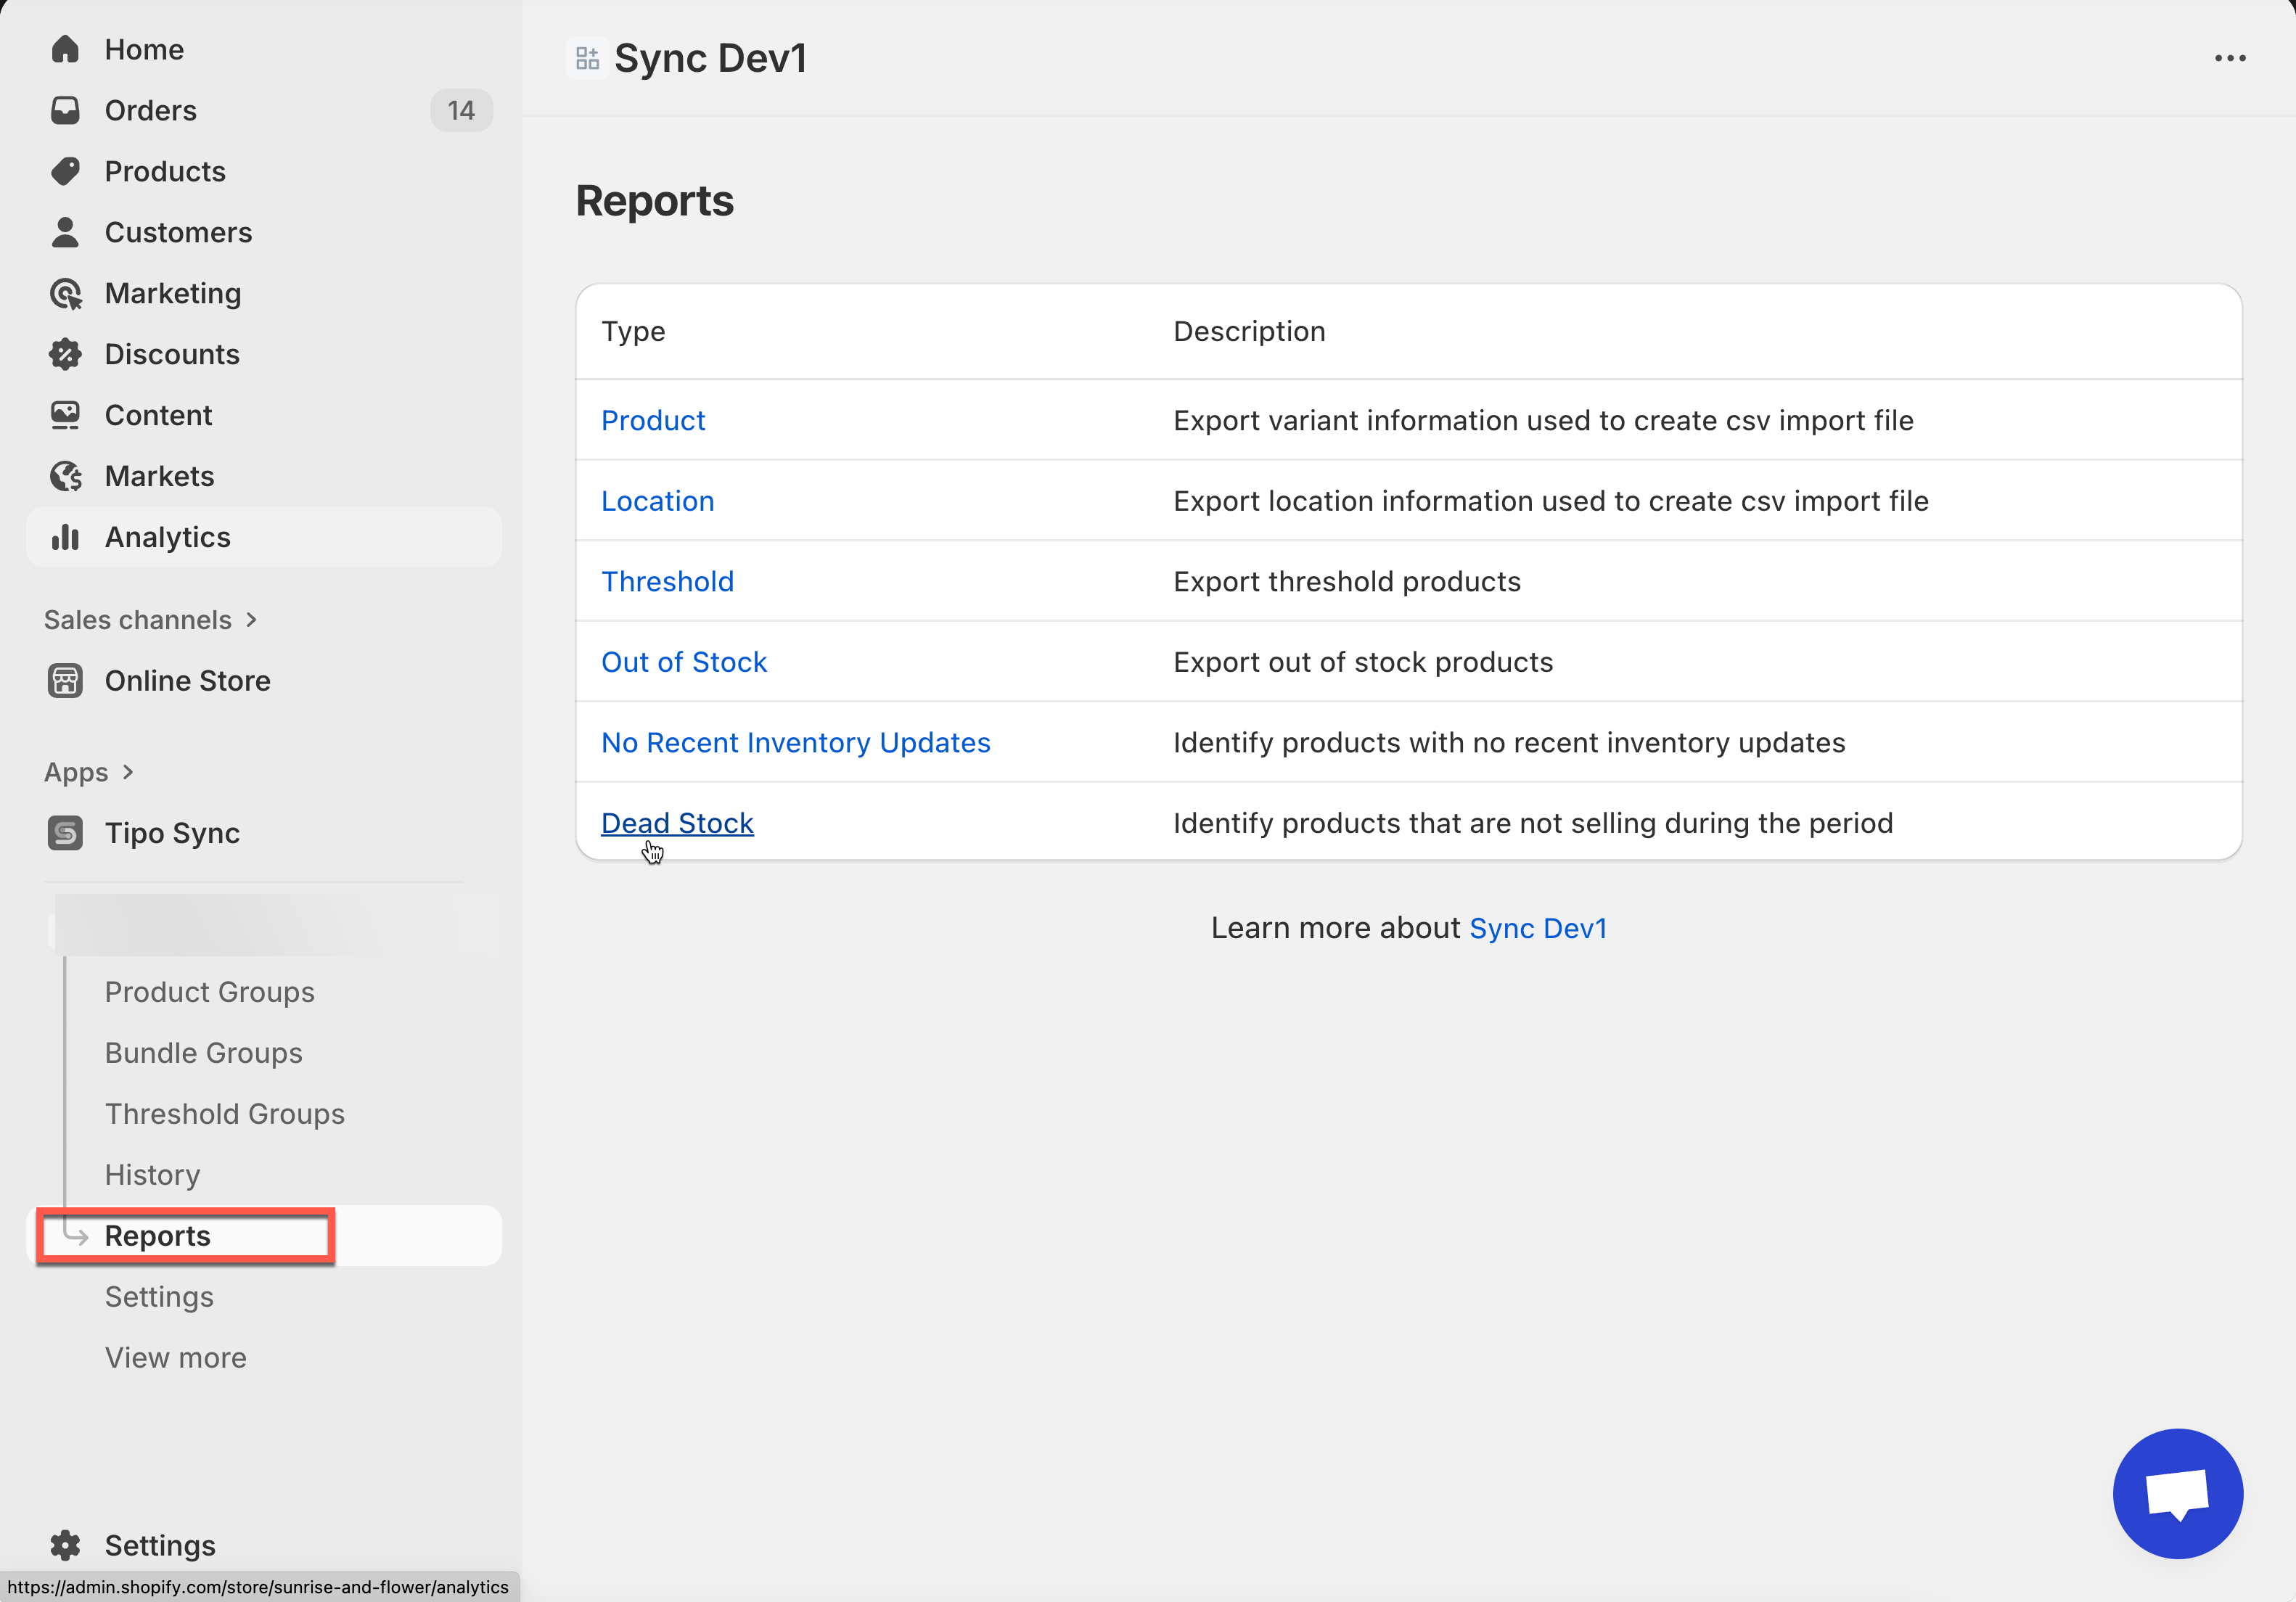Click the Home icon in sidebar
This screenshot has height=1602, width=2296.
[x=65, y=49]
